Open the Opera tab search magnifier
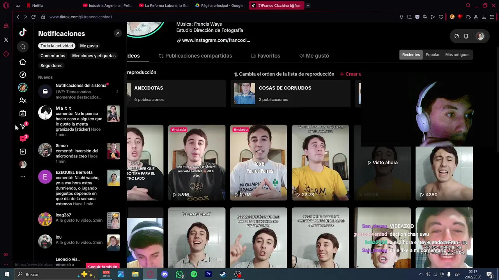 468,5
